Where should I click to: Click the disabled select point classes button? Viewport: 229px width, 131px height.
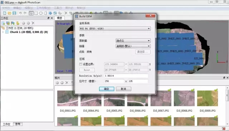coord(143,52)
